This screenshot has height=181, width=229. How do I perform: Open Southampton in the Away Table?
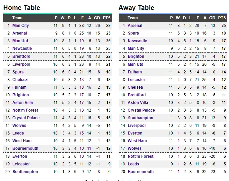pyautogui.click(x=141, y=118)
